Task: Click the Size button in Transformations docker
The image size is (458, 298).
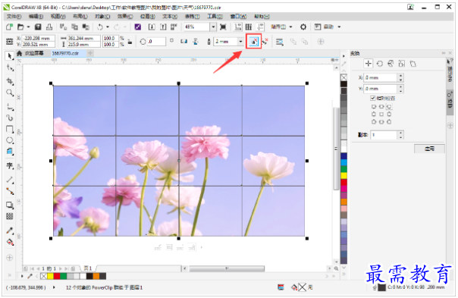Action: [x=402, y=64]
